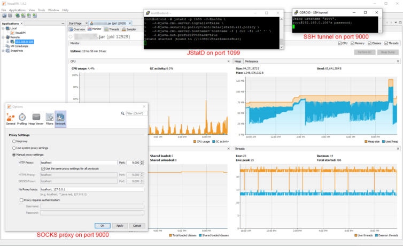Click the scroll-down arrow in jstatd terminal window
This screenshot has height=246, width=403.
(x=282, y=47)
